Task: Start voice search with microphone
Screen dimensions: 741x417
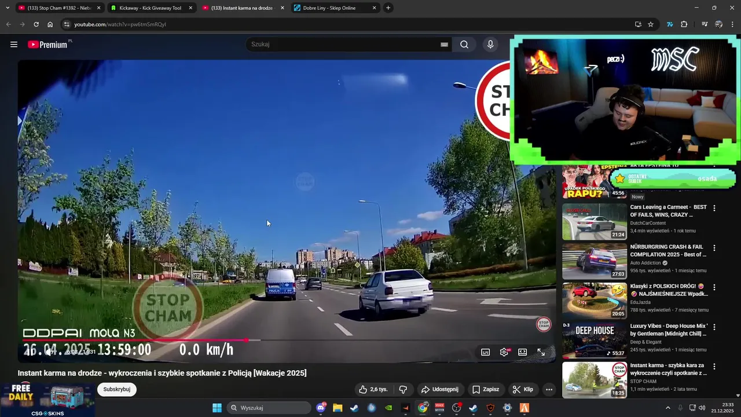Action: [490, 45]
